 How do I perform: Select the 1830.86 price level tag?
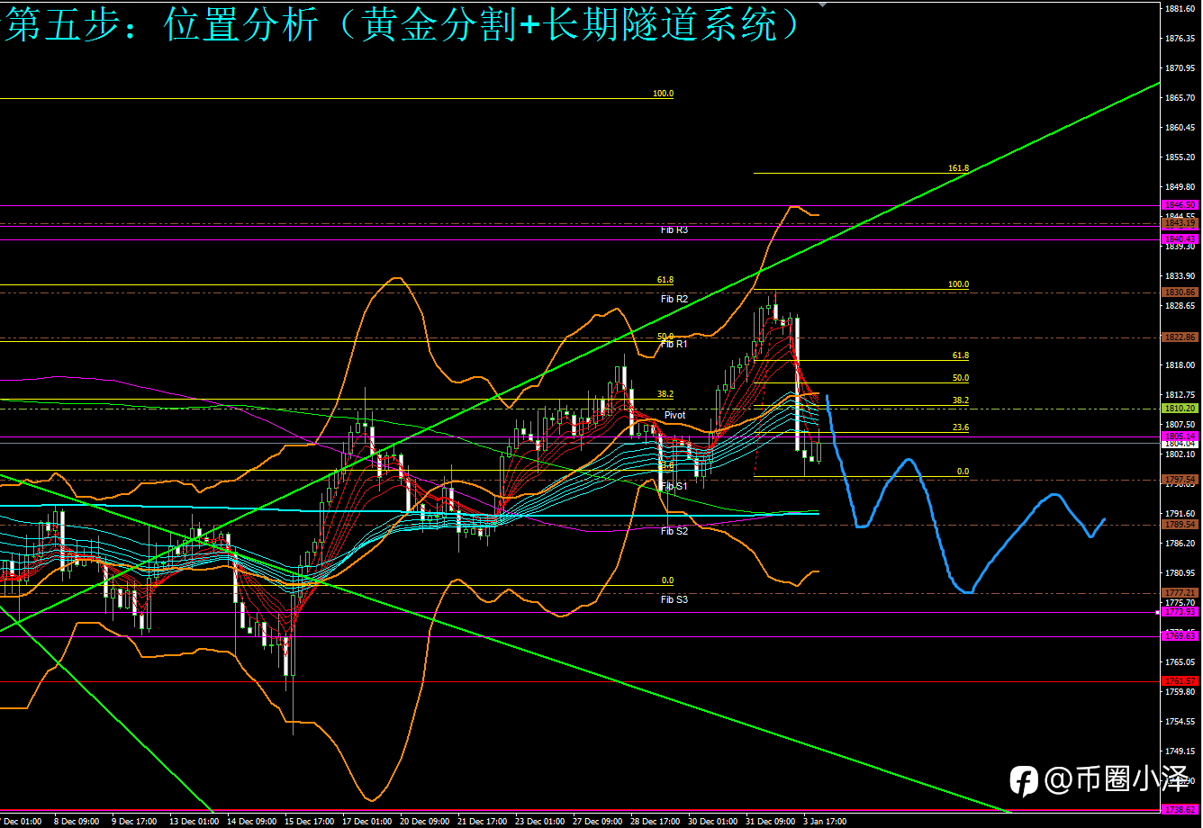[x=1180, y=292]
